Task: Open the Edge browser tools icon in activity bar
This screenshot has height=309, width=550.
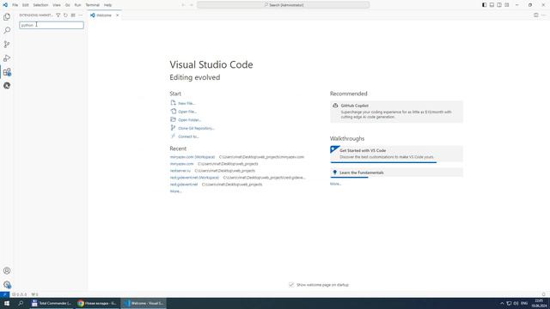Action: 7,86
